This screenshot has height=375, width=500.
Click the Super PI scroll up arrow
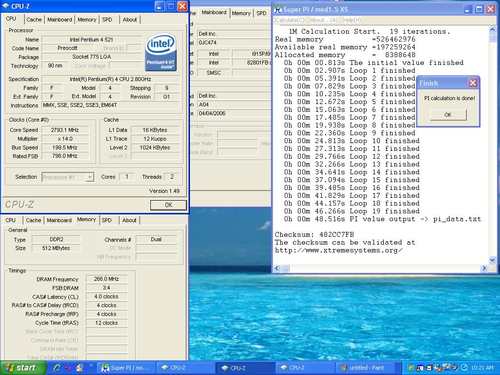[x=492, y=30]
